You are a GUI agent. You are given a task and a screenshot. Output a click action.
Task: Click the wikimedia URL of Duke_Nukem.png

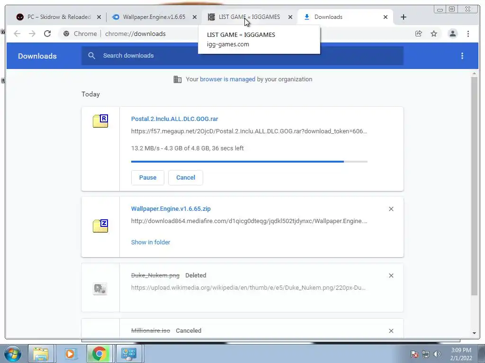[x=248, y=288]
